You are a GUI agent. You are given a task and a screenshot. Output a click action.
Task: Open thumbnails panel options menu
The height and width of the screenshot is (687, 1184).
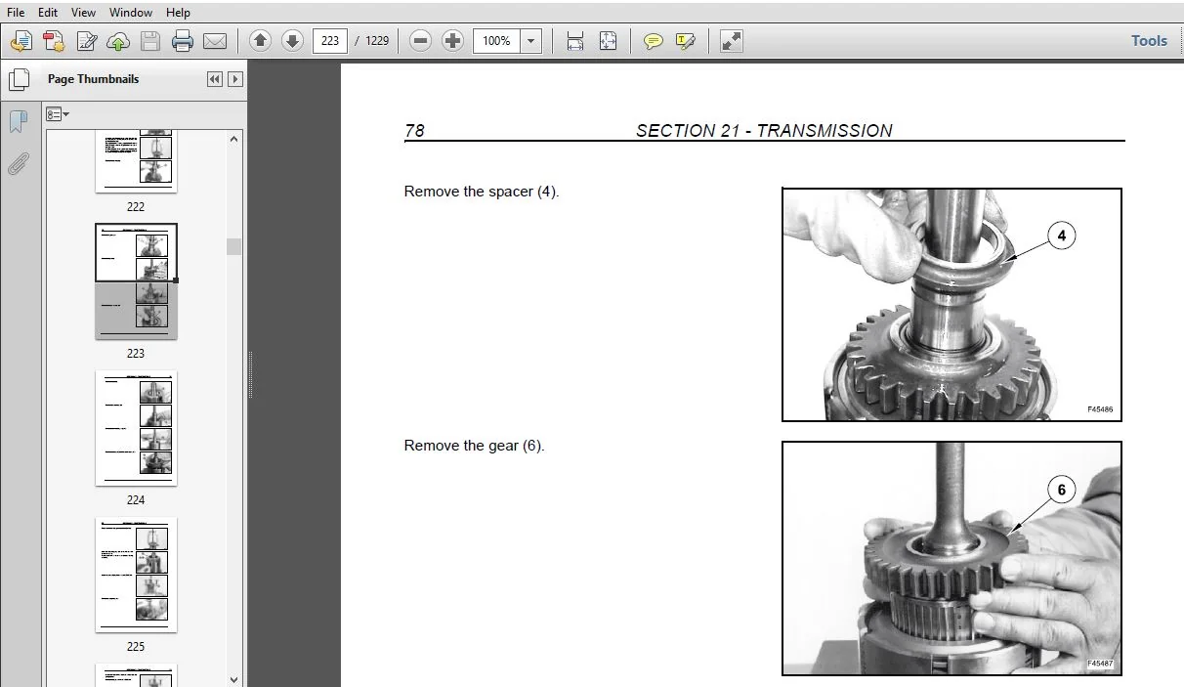pyautogui.click(x=58, y=114)
